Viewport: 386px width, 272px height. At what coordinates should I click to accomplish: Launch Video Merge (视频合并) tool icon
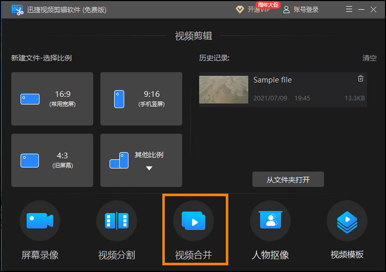[x=194, y=220]
